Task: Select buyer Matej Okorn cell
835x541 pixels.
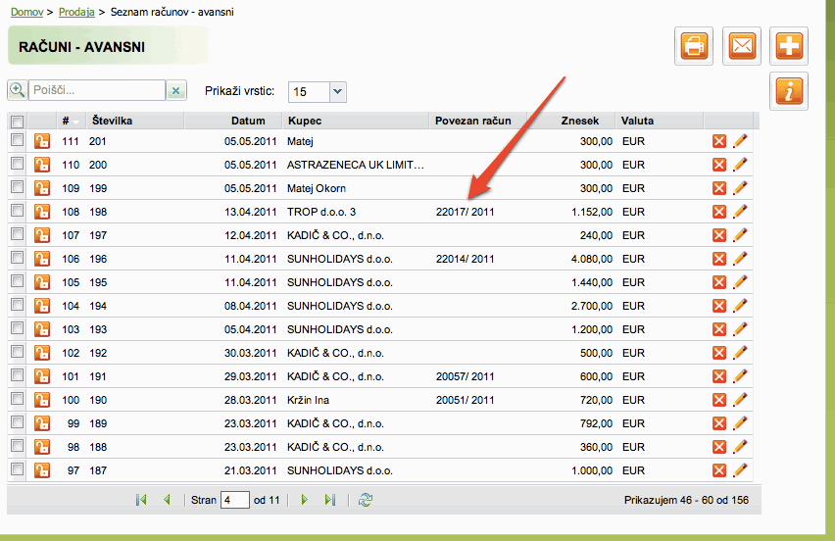Action: [317, 188]
